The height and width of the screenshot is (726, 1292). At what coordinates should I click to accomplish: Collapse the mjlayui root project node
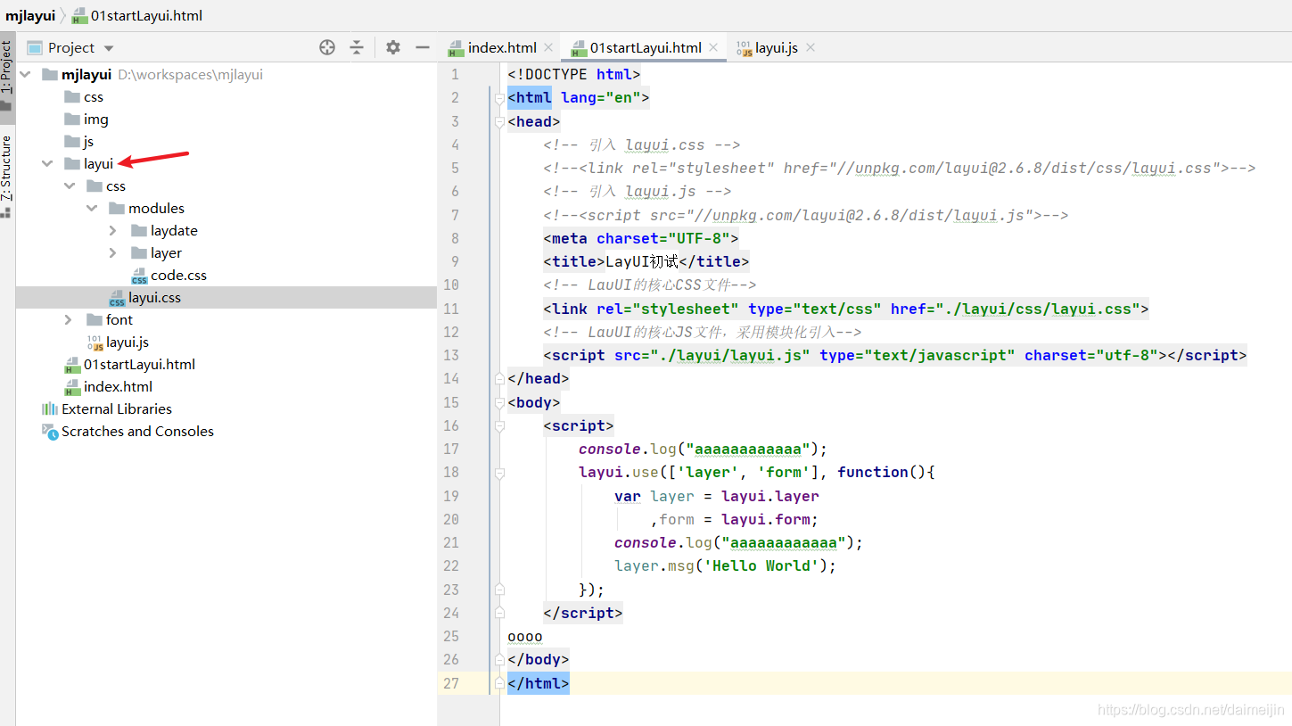tap(25, 75)
